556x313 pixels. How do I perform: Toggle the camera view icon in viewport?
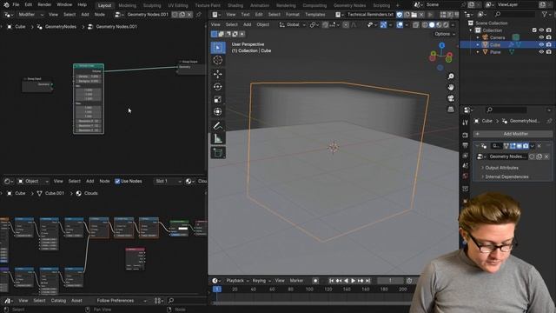click(451, 98)
